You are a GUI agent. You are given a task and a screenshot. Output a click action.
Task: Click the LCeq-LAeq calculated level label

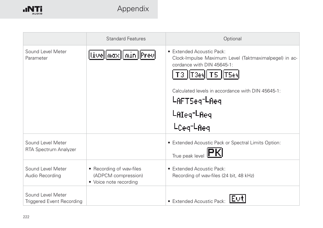192,127
